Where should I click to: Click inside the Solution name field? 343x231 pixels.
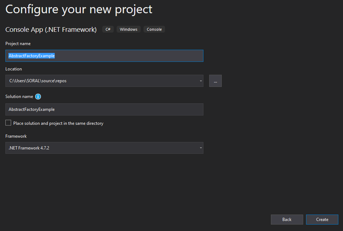104,109
